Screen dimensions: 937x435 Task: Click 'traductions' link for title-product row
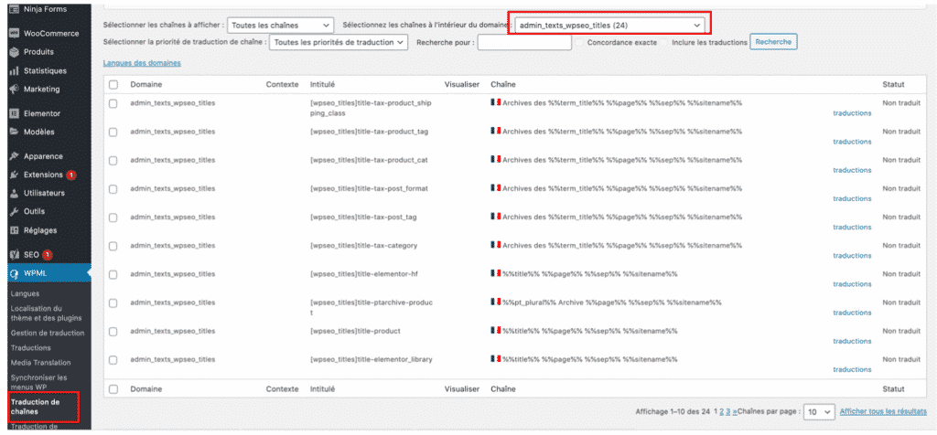(852, 341)
